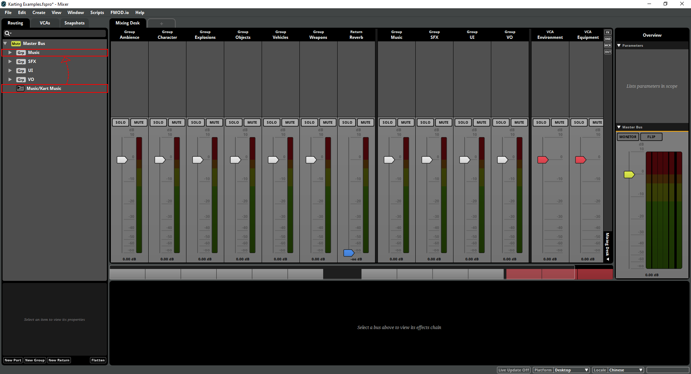
Task: Click the MONITOR button
Action: click(x=628, y=137)
